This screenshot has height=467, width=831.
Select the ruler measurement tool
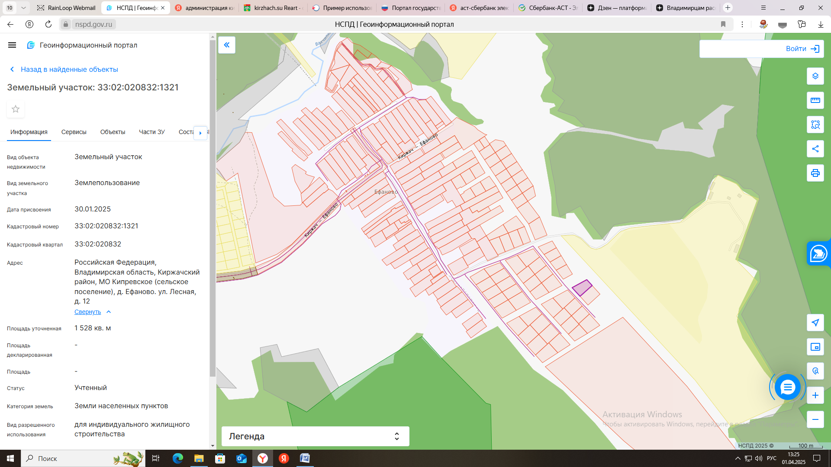click(815, 100)
